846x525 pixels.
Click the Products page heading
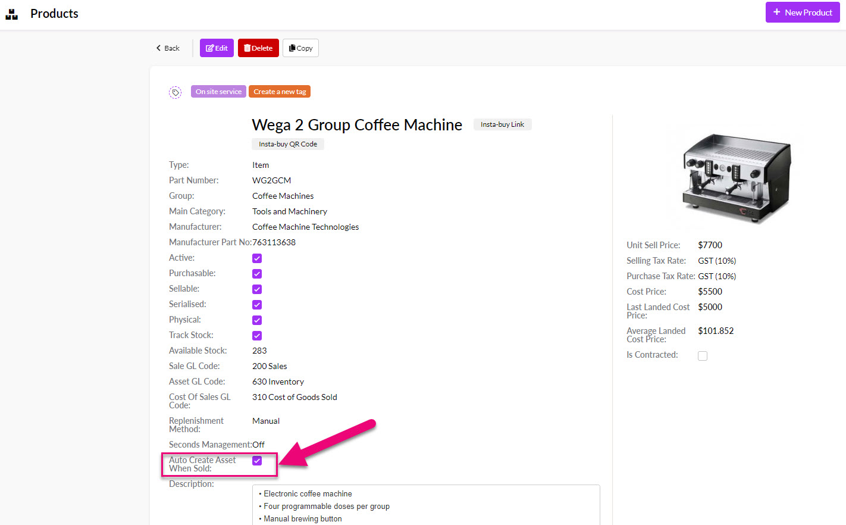coord(54,14)
